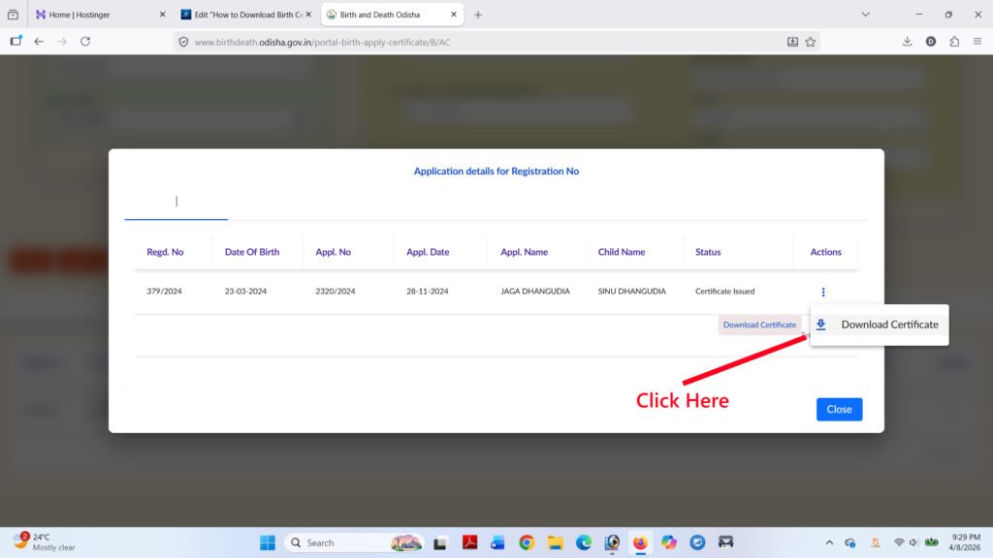
Task: Open the Firefox application hamburger menu
Action: click(977, 42)
